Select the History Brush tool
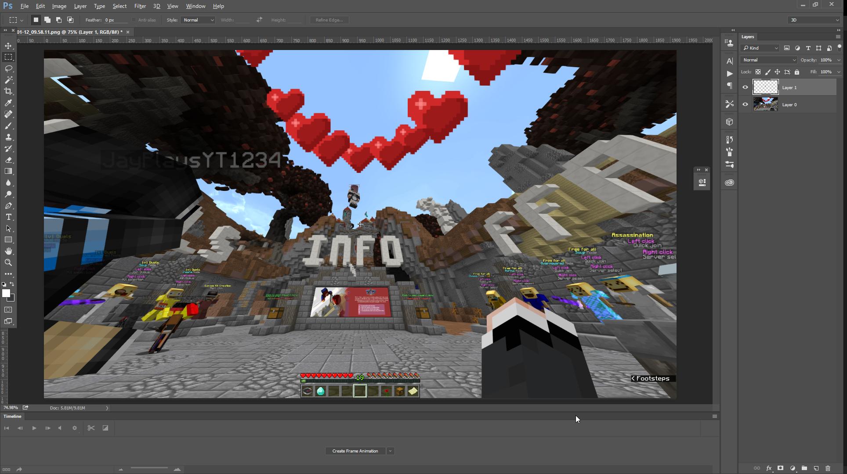This screenshot has height=474, width=847. pos(8,148)
